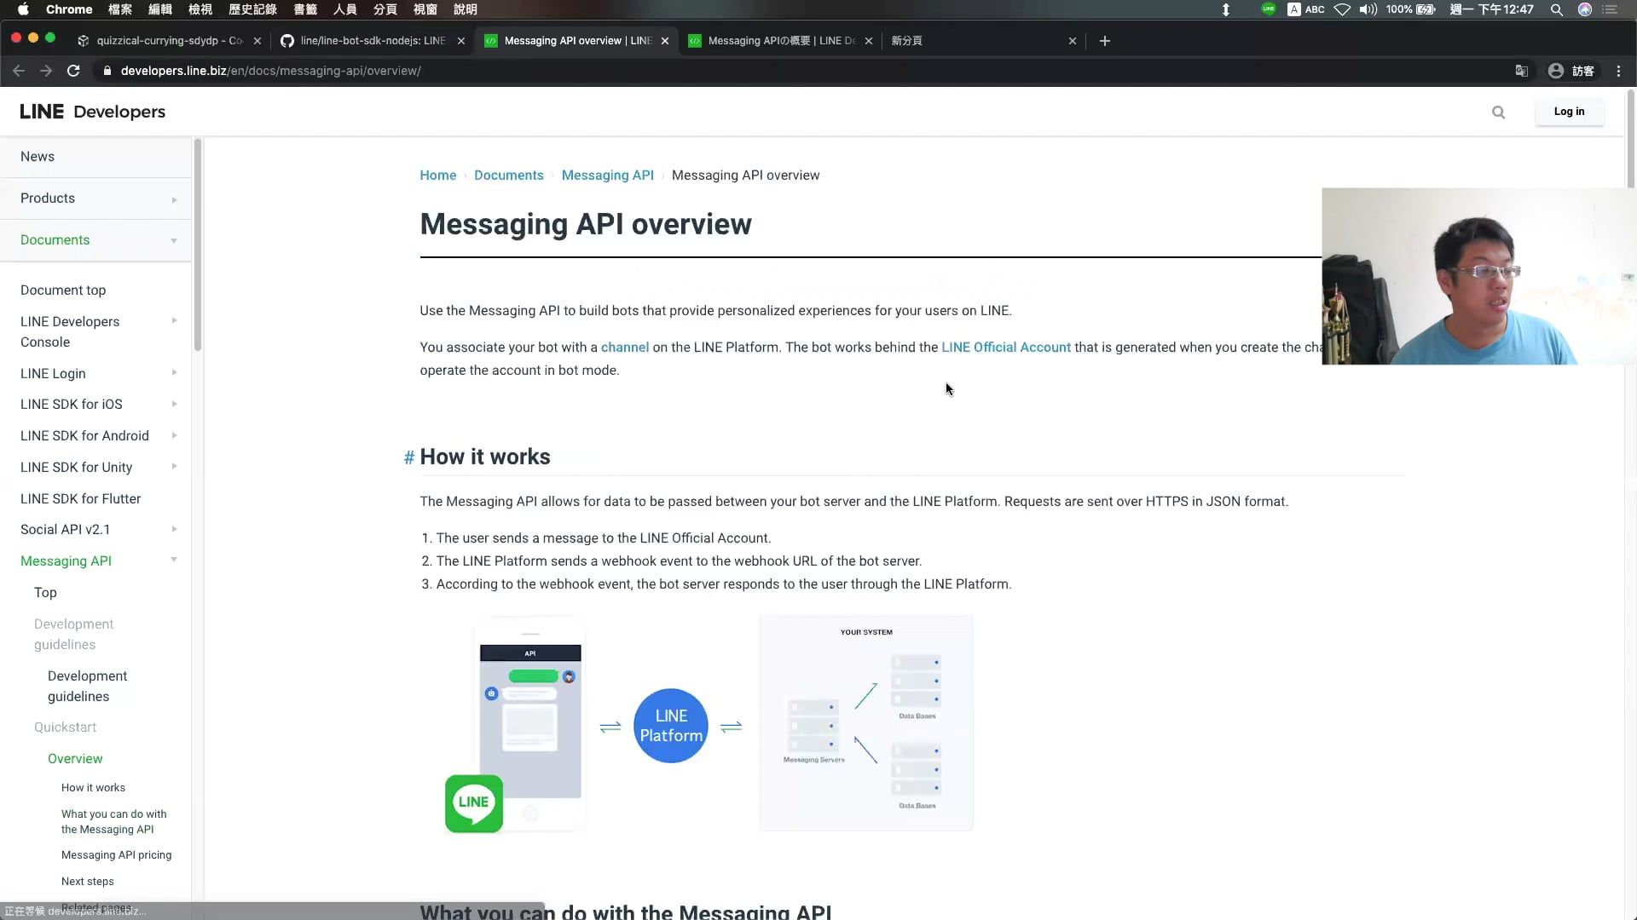Open the LINE Official Account link

[x=1005, y=347]
